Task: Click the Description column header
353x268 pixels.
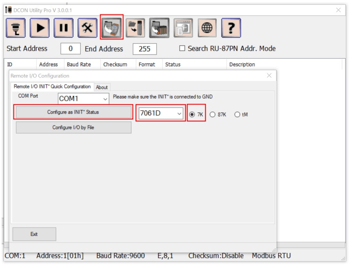Action: [x=284, y=64]
